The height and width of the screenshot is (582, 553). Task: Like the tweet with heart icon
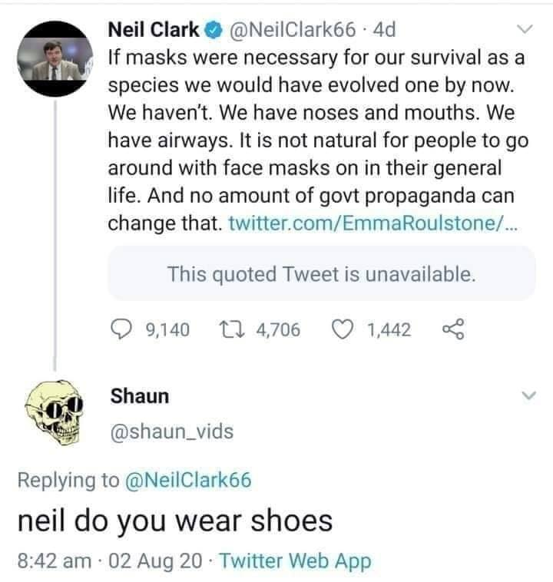click(342, 329)
